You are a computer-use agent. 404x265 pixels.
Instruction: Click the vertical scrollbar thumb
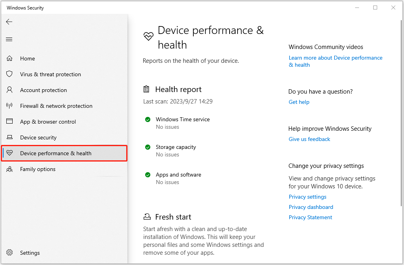point(401,113)
